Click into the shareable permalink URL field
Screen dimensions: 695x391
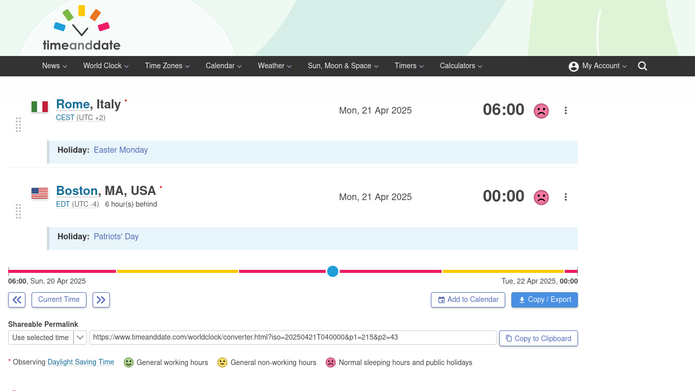coord(293,338)
